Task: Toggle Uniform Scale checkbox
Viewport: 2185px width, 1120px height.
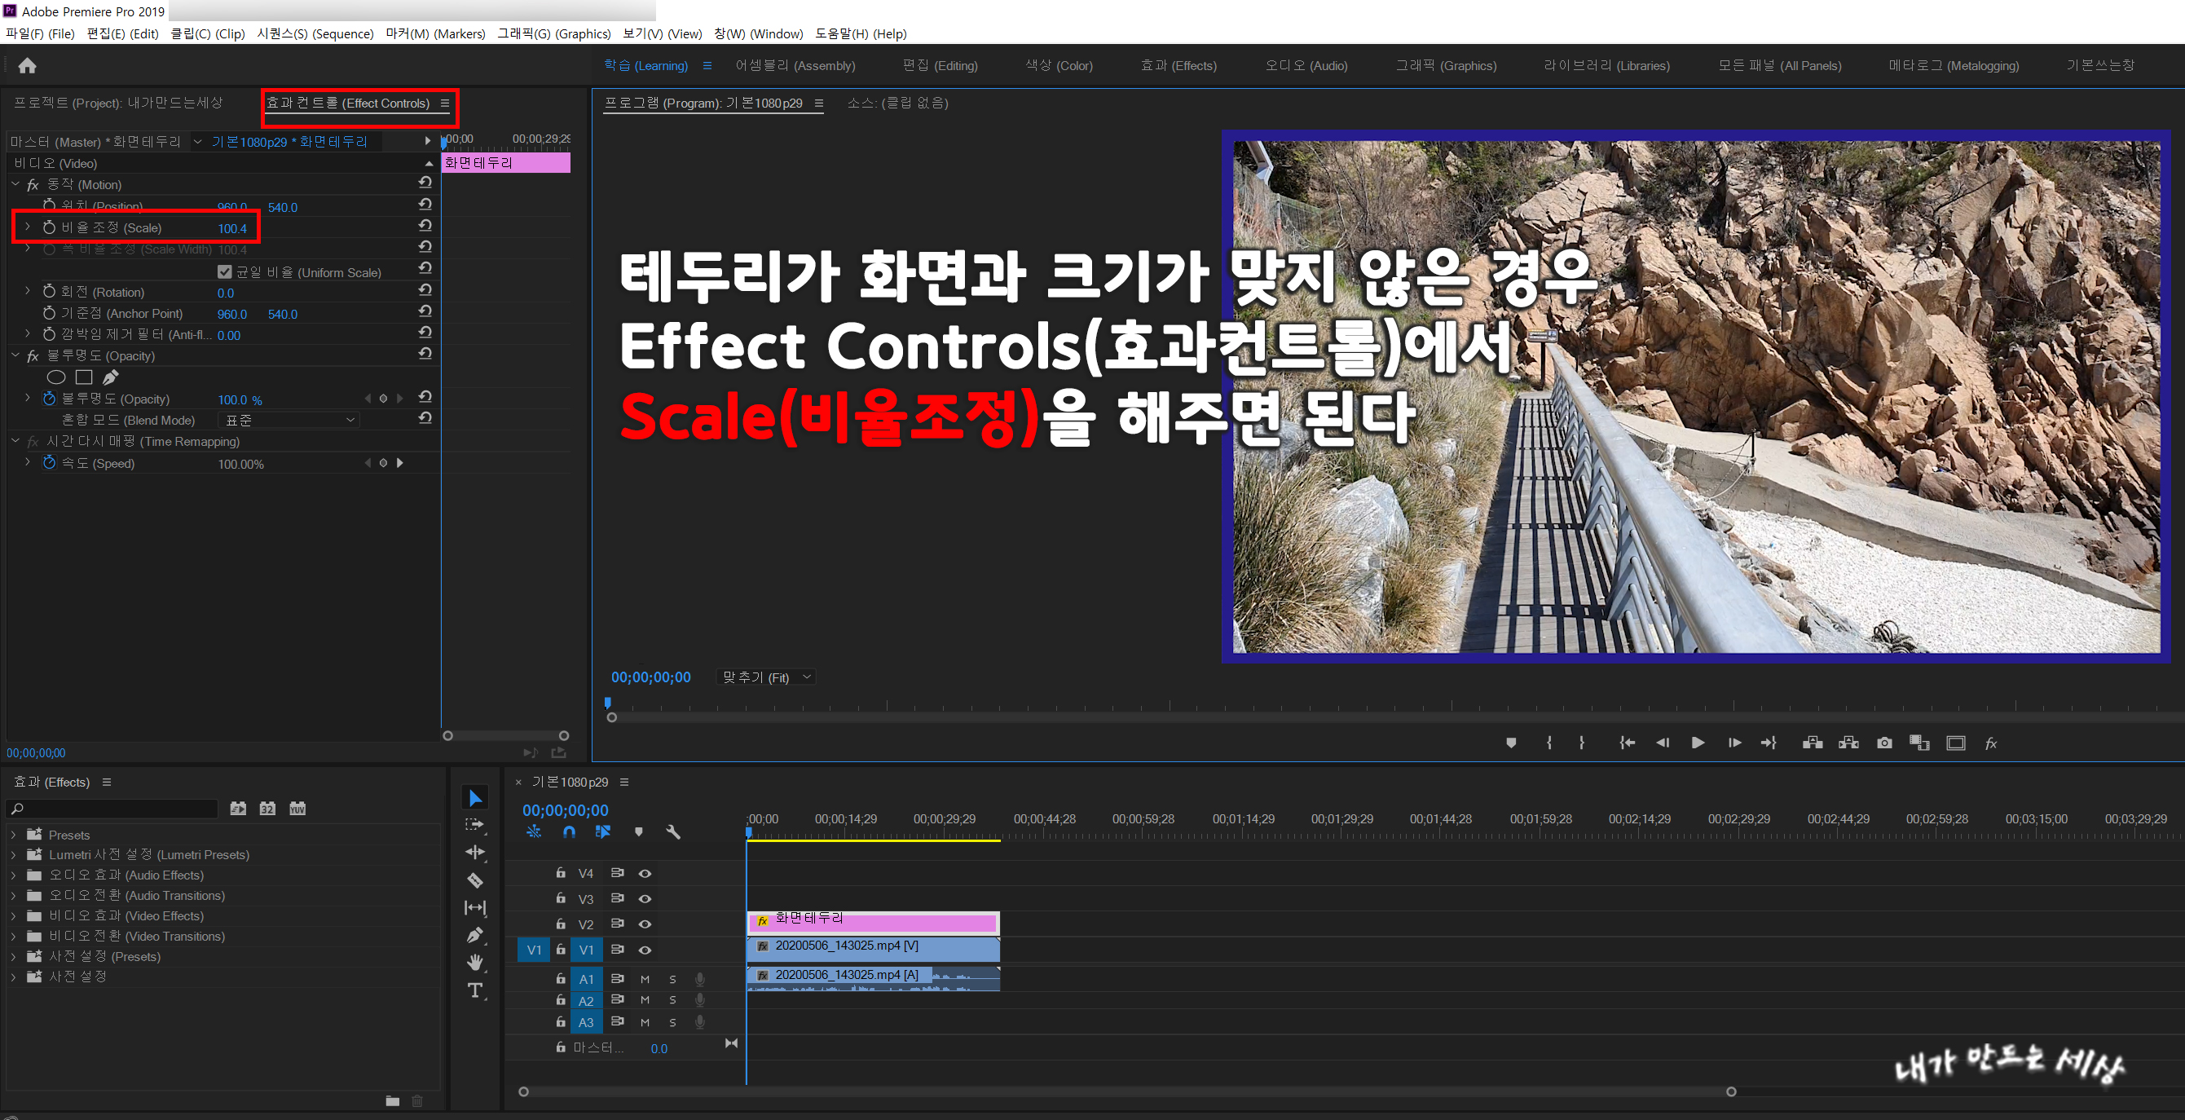Action: pyautogui.click(x=225, y=272)
